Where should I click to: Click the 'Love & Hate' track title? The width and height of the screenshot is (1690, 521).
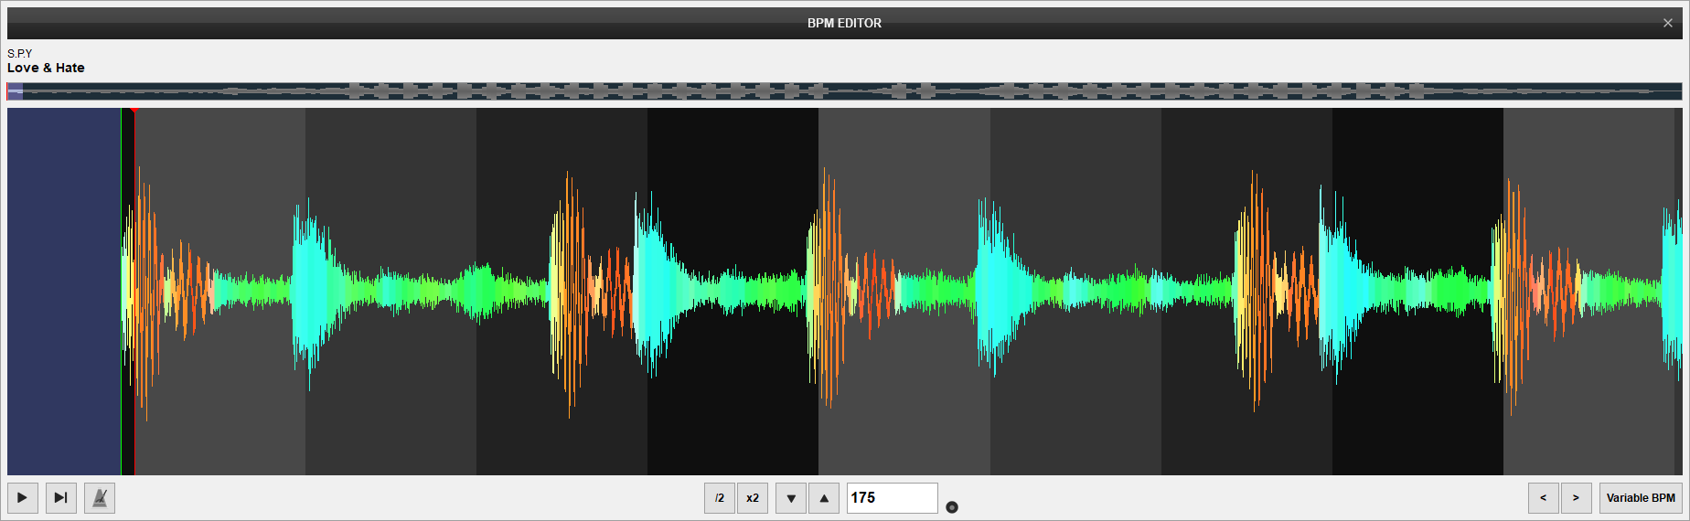click(46, 68)
